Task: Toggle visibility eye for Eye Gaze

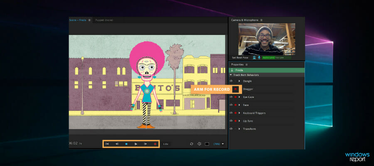Action: [231, 97]
